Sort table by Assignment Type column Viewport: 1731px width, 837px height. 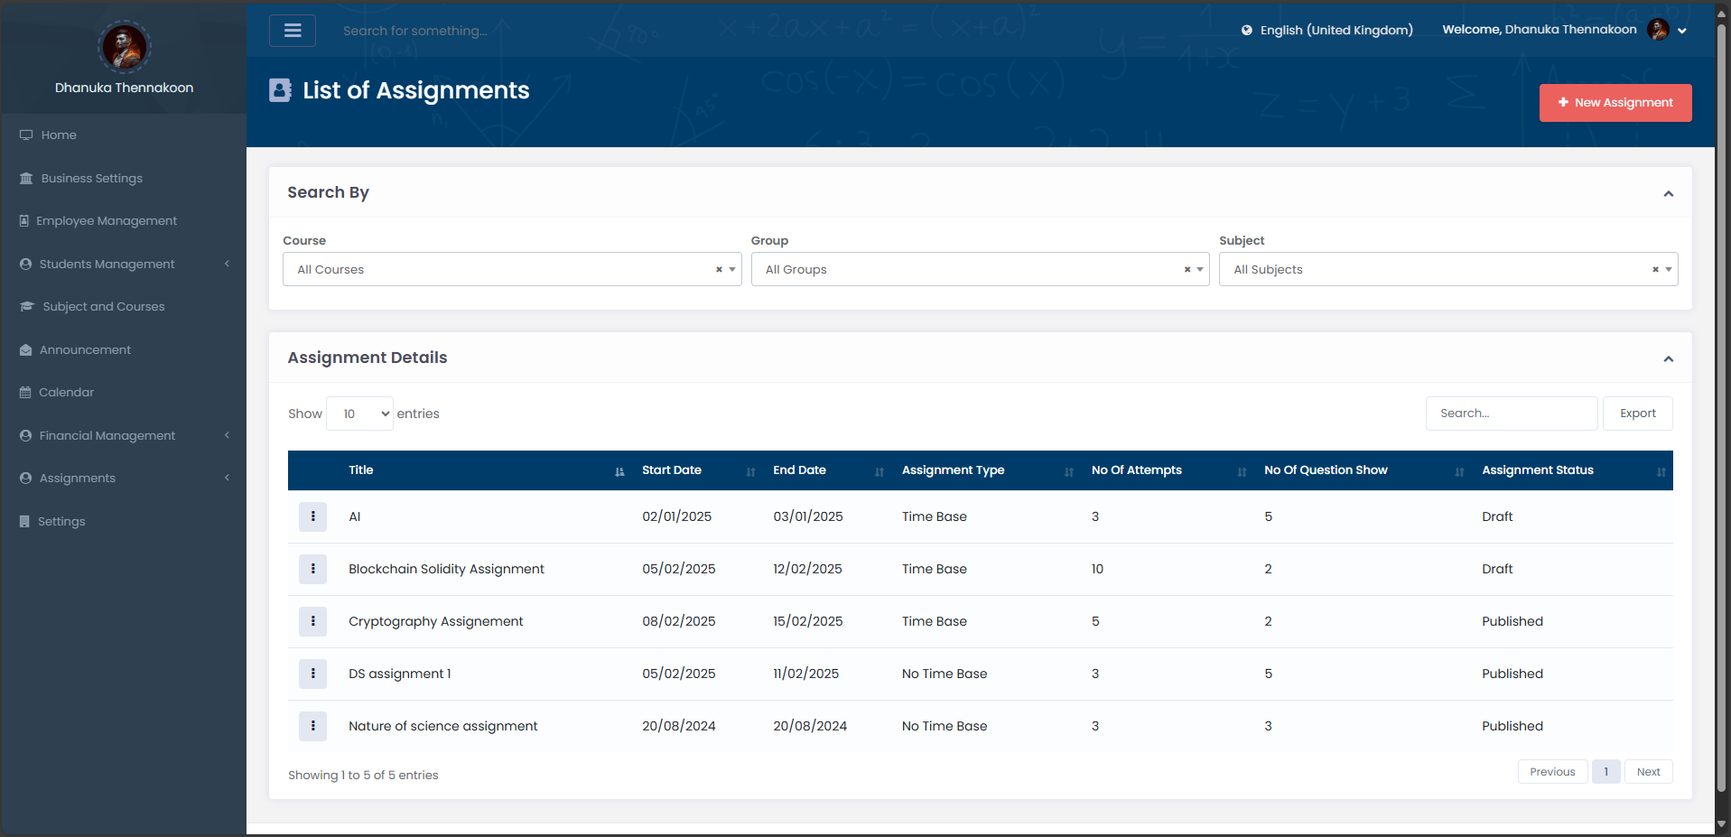point(986,470)
